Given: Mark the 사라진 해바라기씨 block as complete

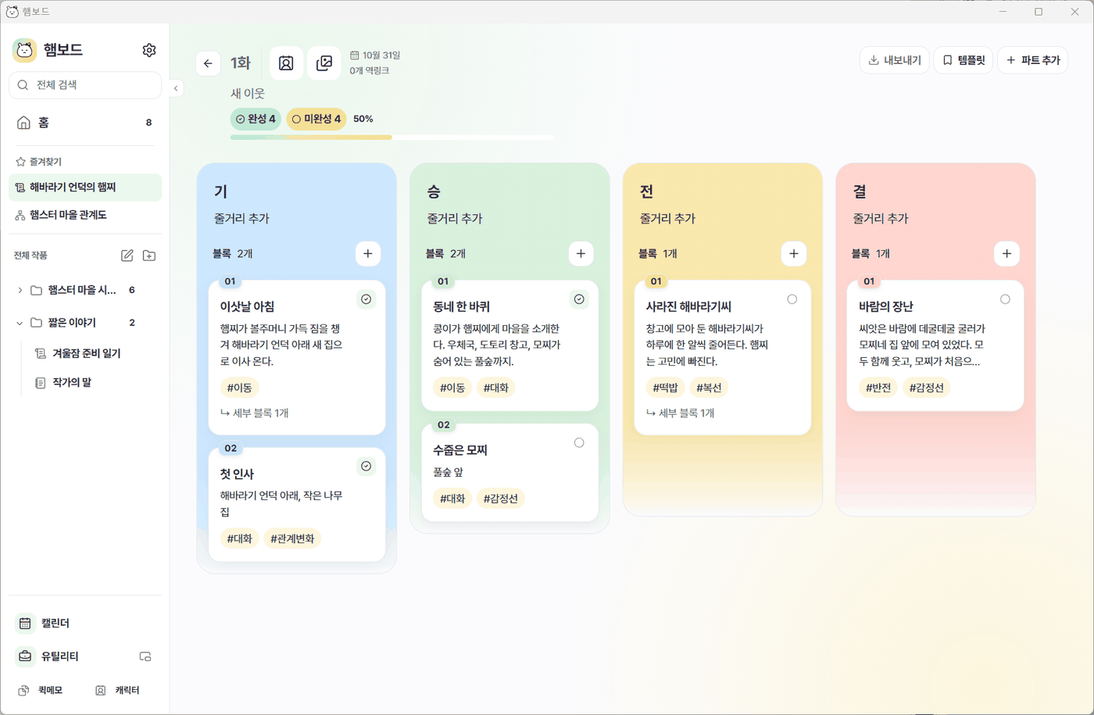Looking at the screenshot, I should click(x=792, y=299).
